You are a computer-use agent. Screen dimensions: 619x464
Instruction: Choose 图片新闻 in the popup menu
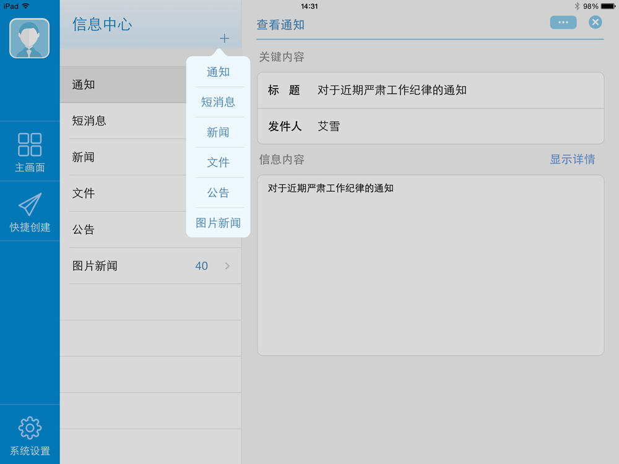(219, 223)
